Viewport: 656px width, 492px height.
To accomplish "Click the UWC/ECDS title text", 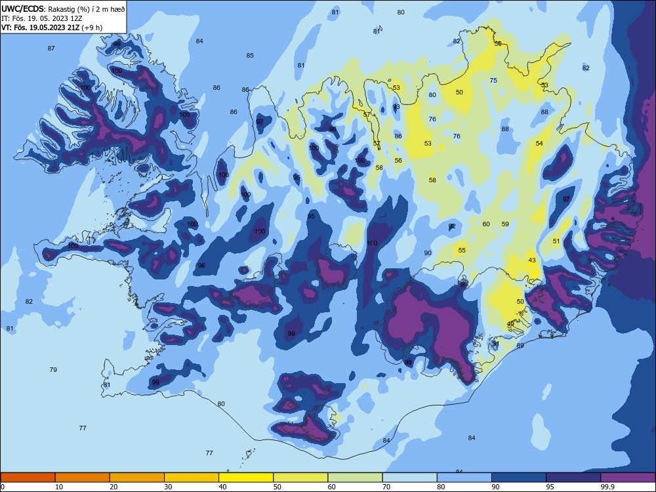I will [x=22, y=9].
